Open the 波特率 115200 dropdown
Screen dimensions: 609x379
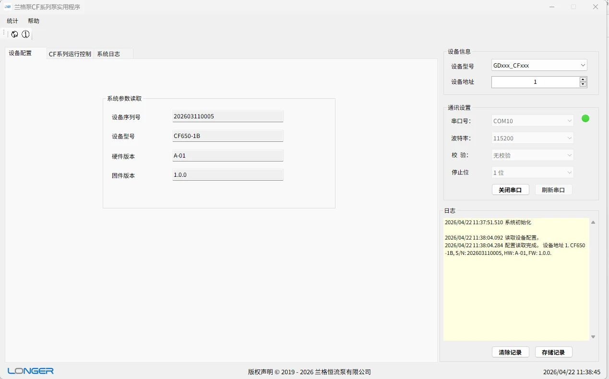coord(533,138)
